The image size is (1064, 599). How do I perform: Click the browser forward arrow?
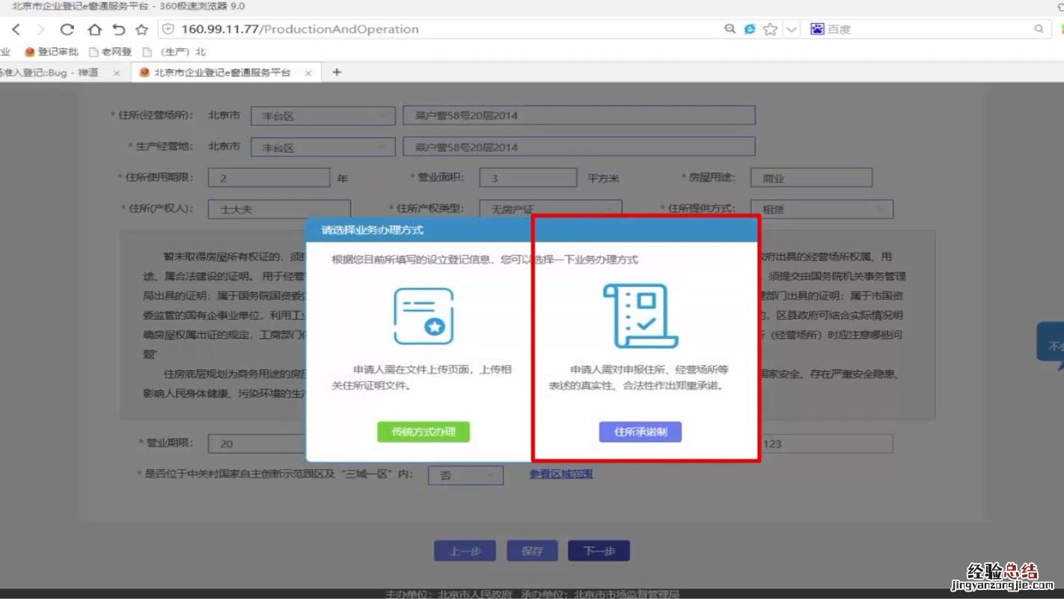click(40, 29)
